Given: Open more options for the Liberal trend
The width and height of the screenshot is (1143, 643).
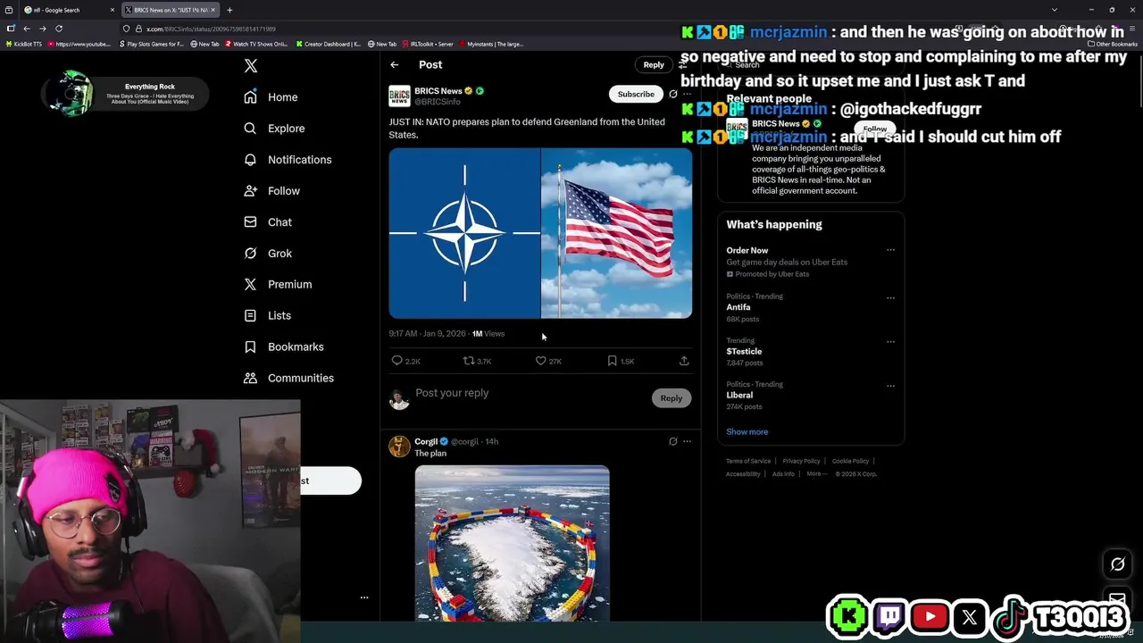Looking at the screenshot, I should pos(890,386).
